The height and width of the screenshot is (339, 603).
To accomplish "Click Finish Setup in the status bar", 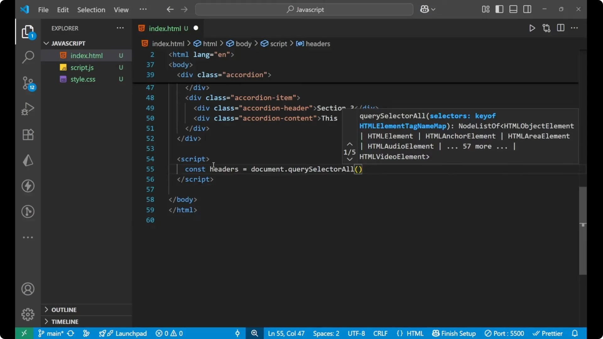I will pos(454,333).
